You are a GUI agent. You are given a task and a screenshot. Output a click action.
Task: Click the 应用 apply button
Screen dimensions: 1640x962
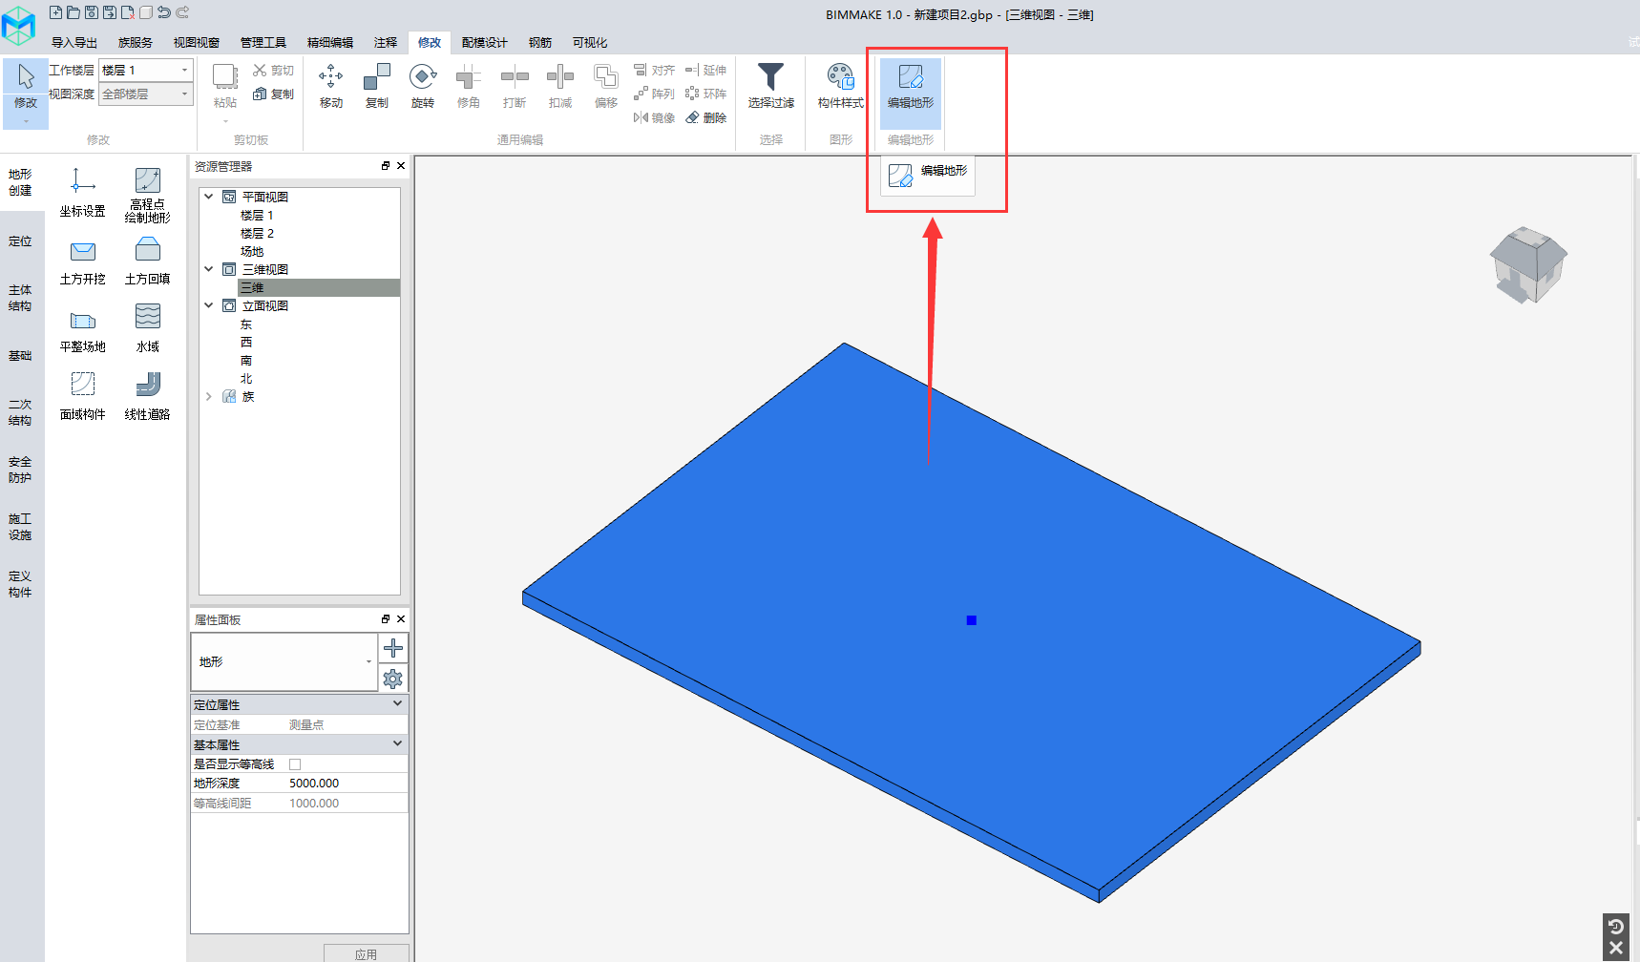click(367, 953)
